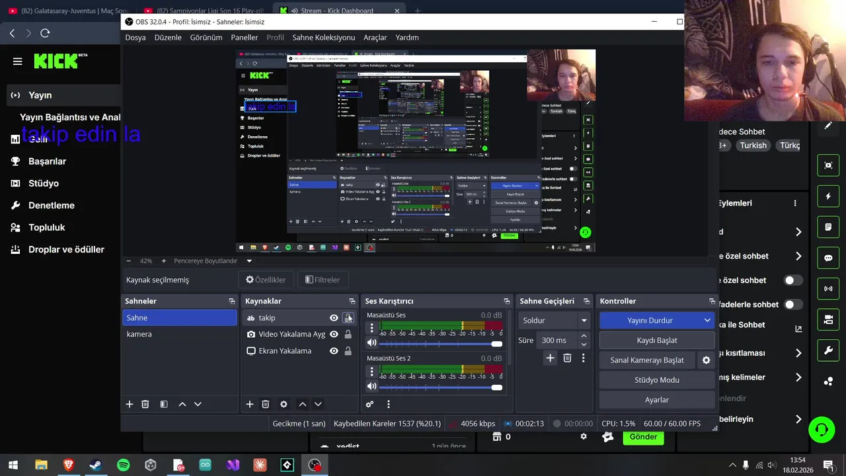Remove selected source with Kaynaklar trash icon
Image resolution: width=846 pixels, height=476 pixels.
[x=266, y=404]
